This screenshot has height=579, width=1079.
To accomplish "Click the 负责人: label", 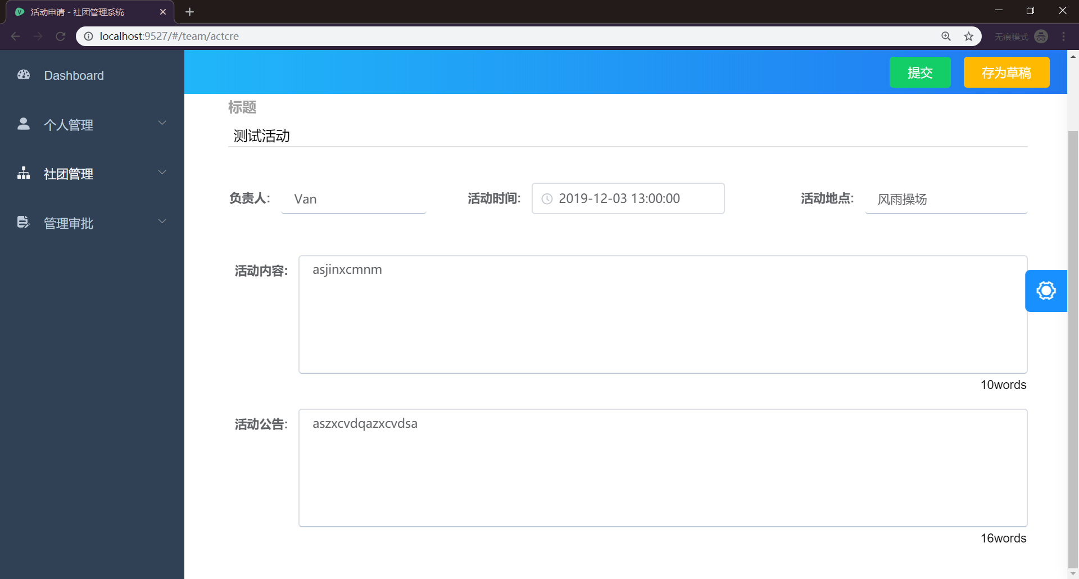I will 250,198.
